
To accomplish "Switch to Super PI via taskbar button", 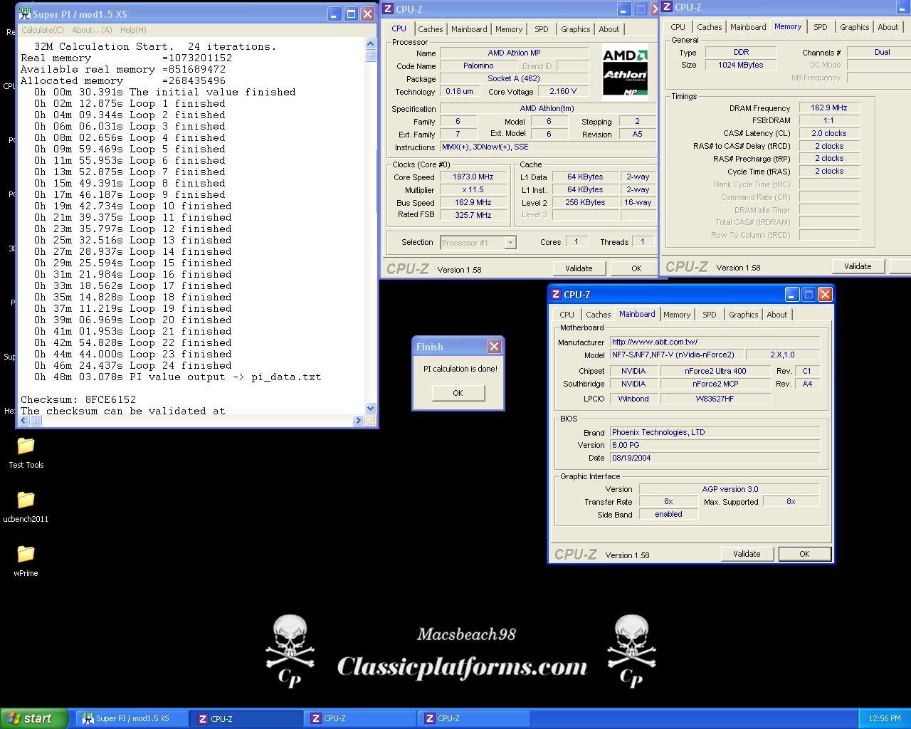I will [132, 718].
